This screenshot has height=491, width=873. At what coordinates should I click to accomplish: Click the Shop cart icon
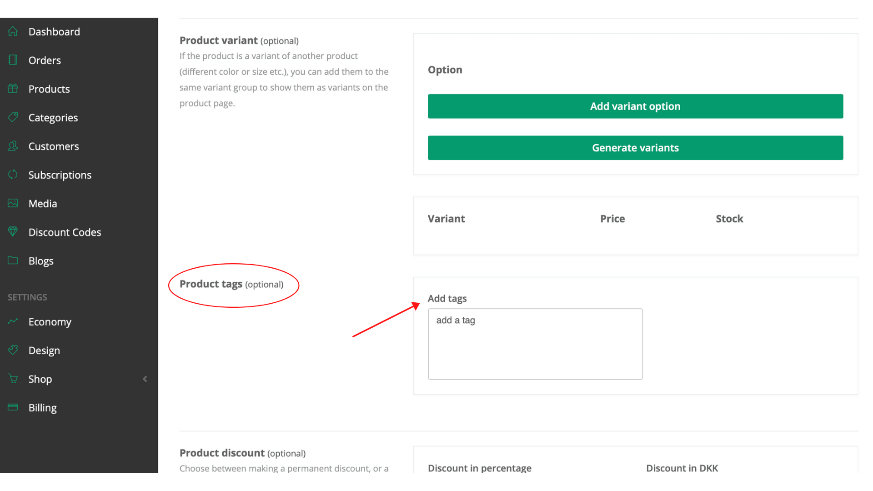pos(13,379)
